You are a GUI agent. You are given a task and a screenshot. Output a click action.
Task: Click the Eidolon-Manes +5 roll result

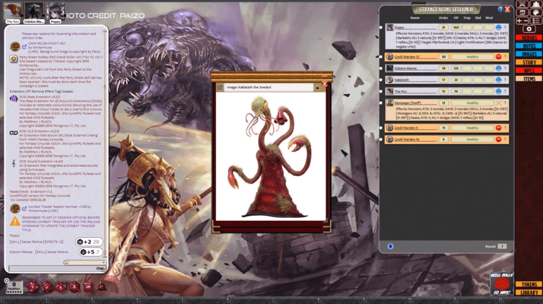click(x=90, y=252)
